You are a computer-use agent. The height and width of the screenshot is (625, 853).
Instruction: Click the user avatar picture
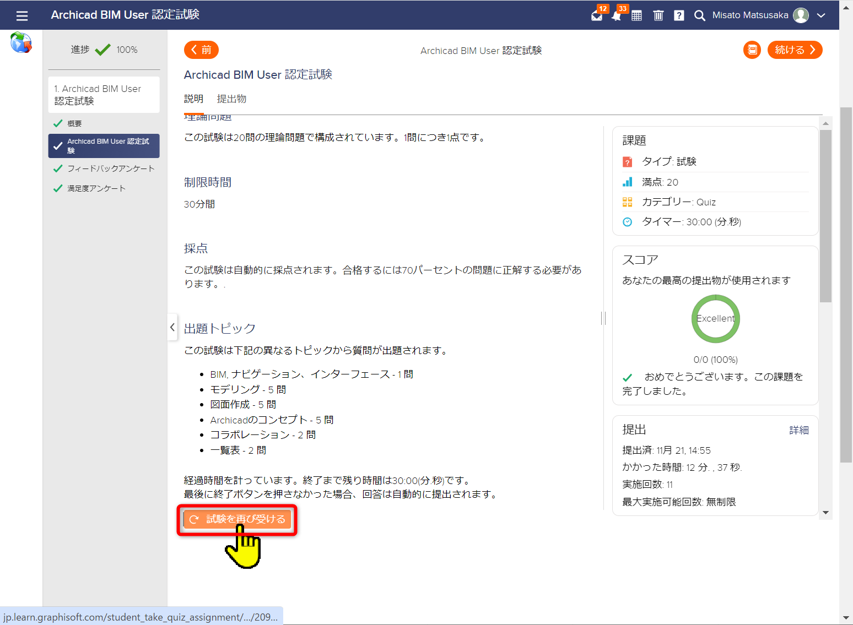point(801,15)
